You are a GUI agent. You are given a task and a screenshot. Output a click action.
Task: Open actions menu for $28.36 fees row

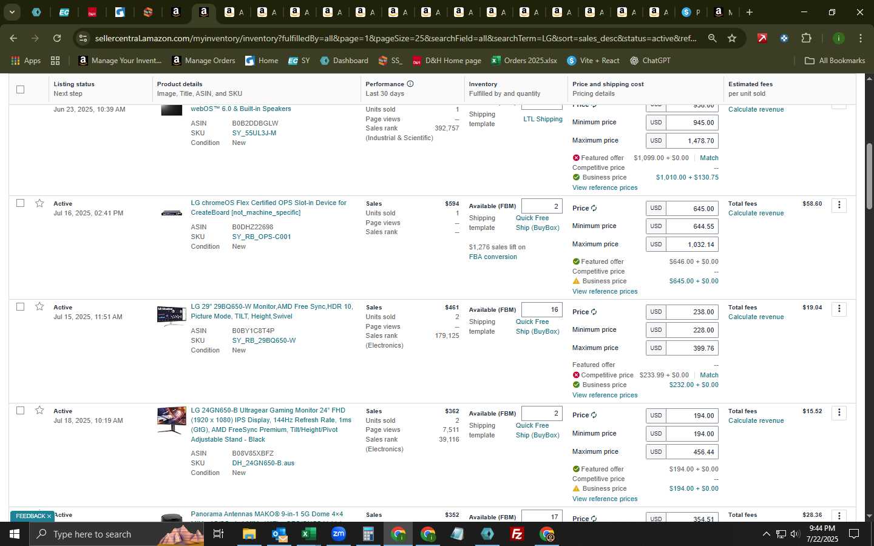(839, 516)
